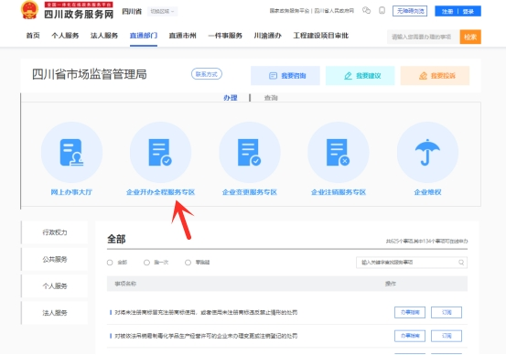Click the 我要咨询 button
The image size is (506, 355).
click(x=285, y=76)
